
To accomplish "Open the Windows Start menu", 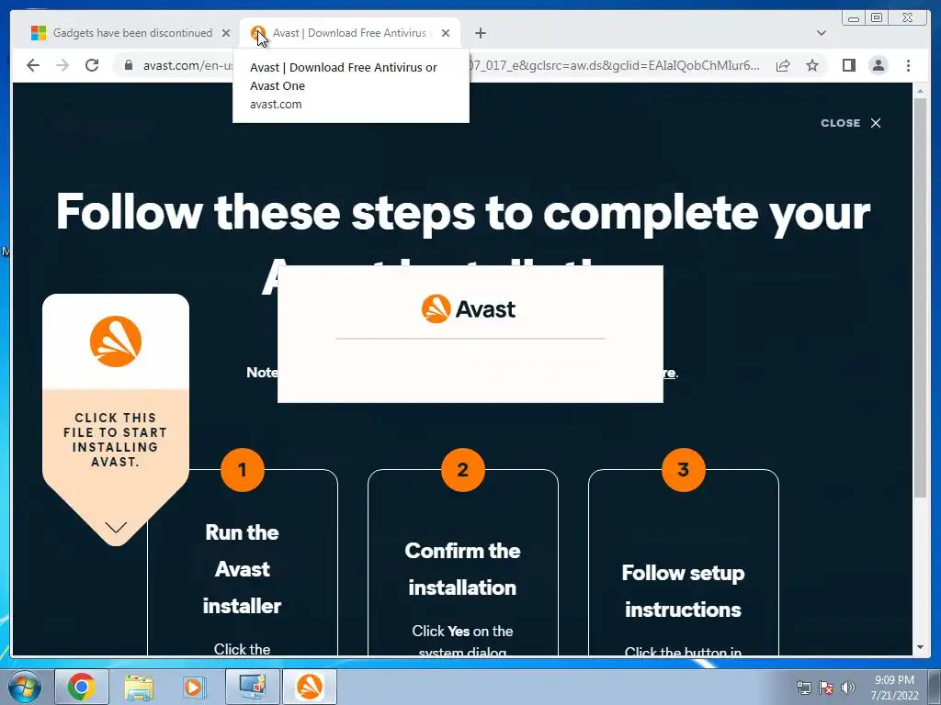I will (25, 687).
